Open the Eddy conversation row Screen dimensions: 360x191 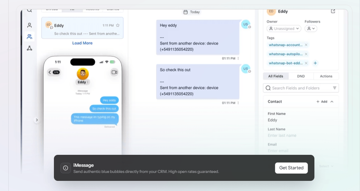coord(82,28)
